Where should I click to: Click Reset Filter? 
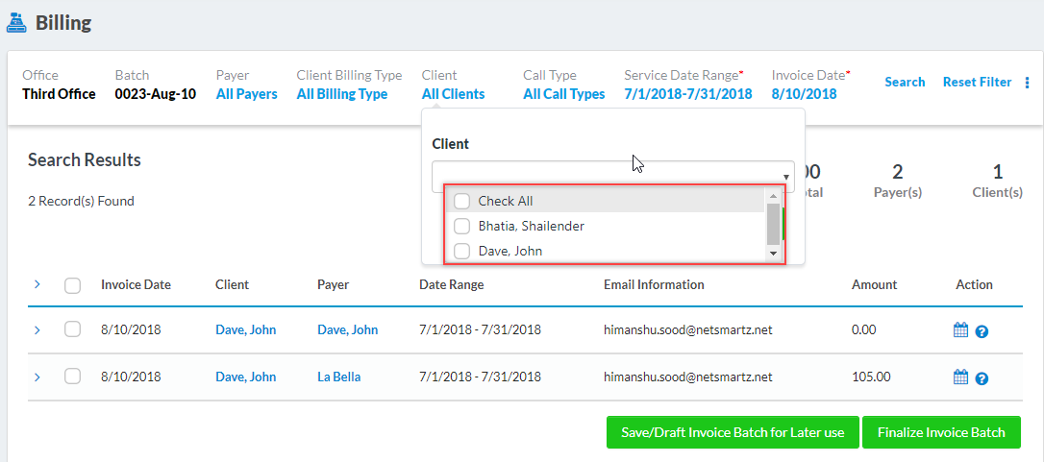click(977, 83)
